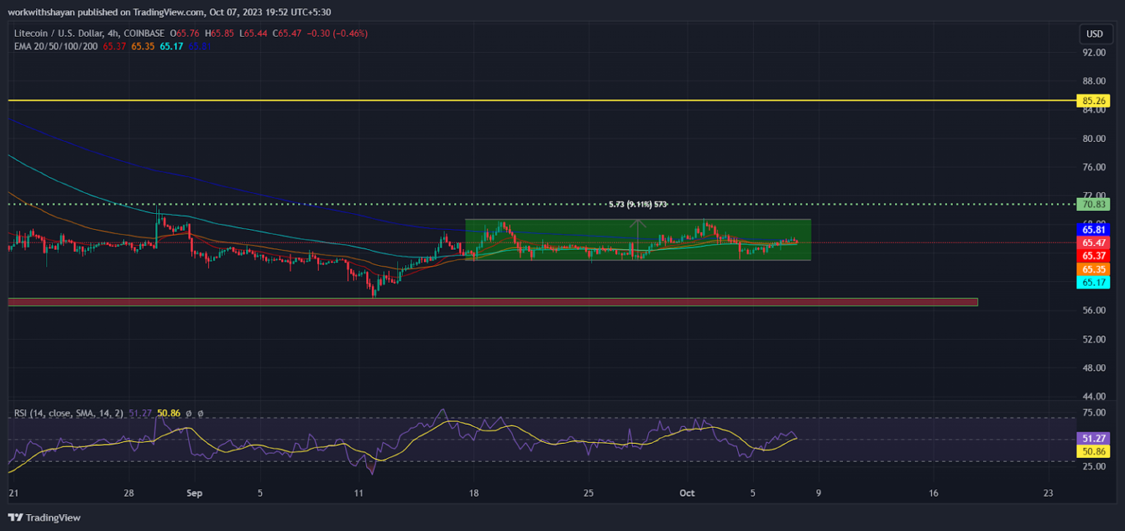
Task: Click the cyan 65.17 EMA axis label
Action: [1093, 282]
